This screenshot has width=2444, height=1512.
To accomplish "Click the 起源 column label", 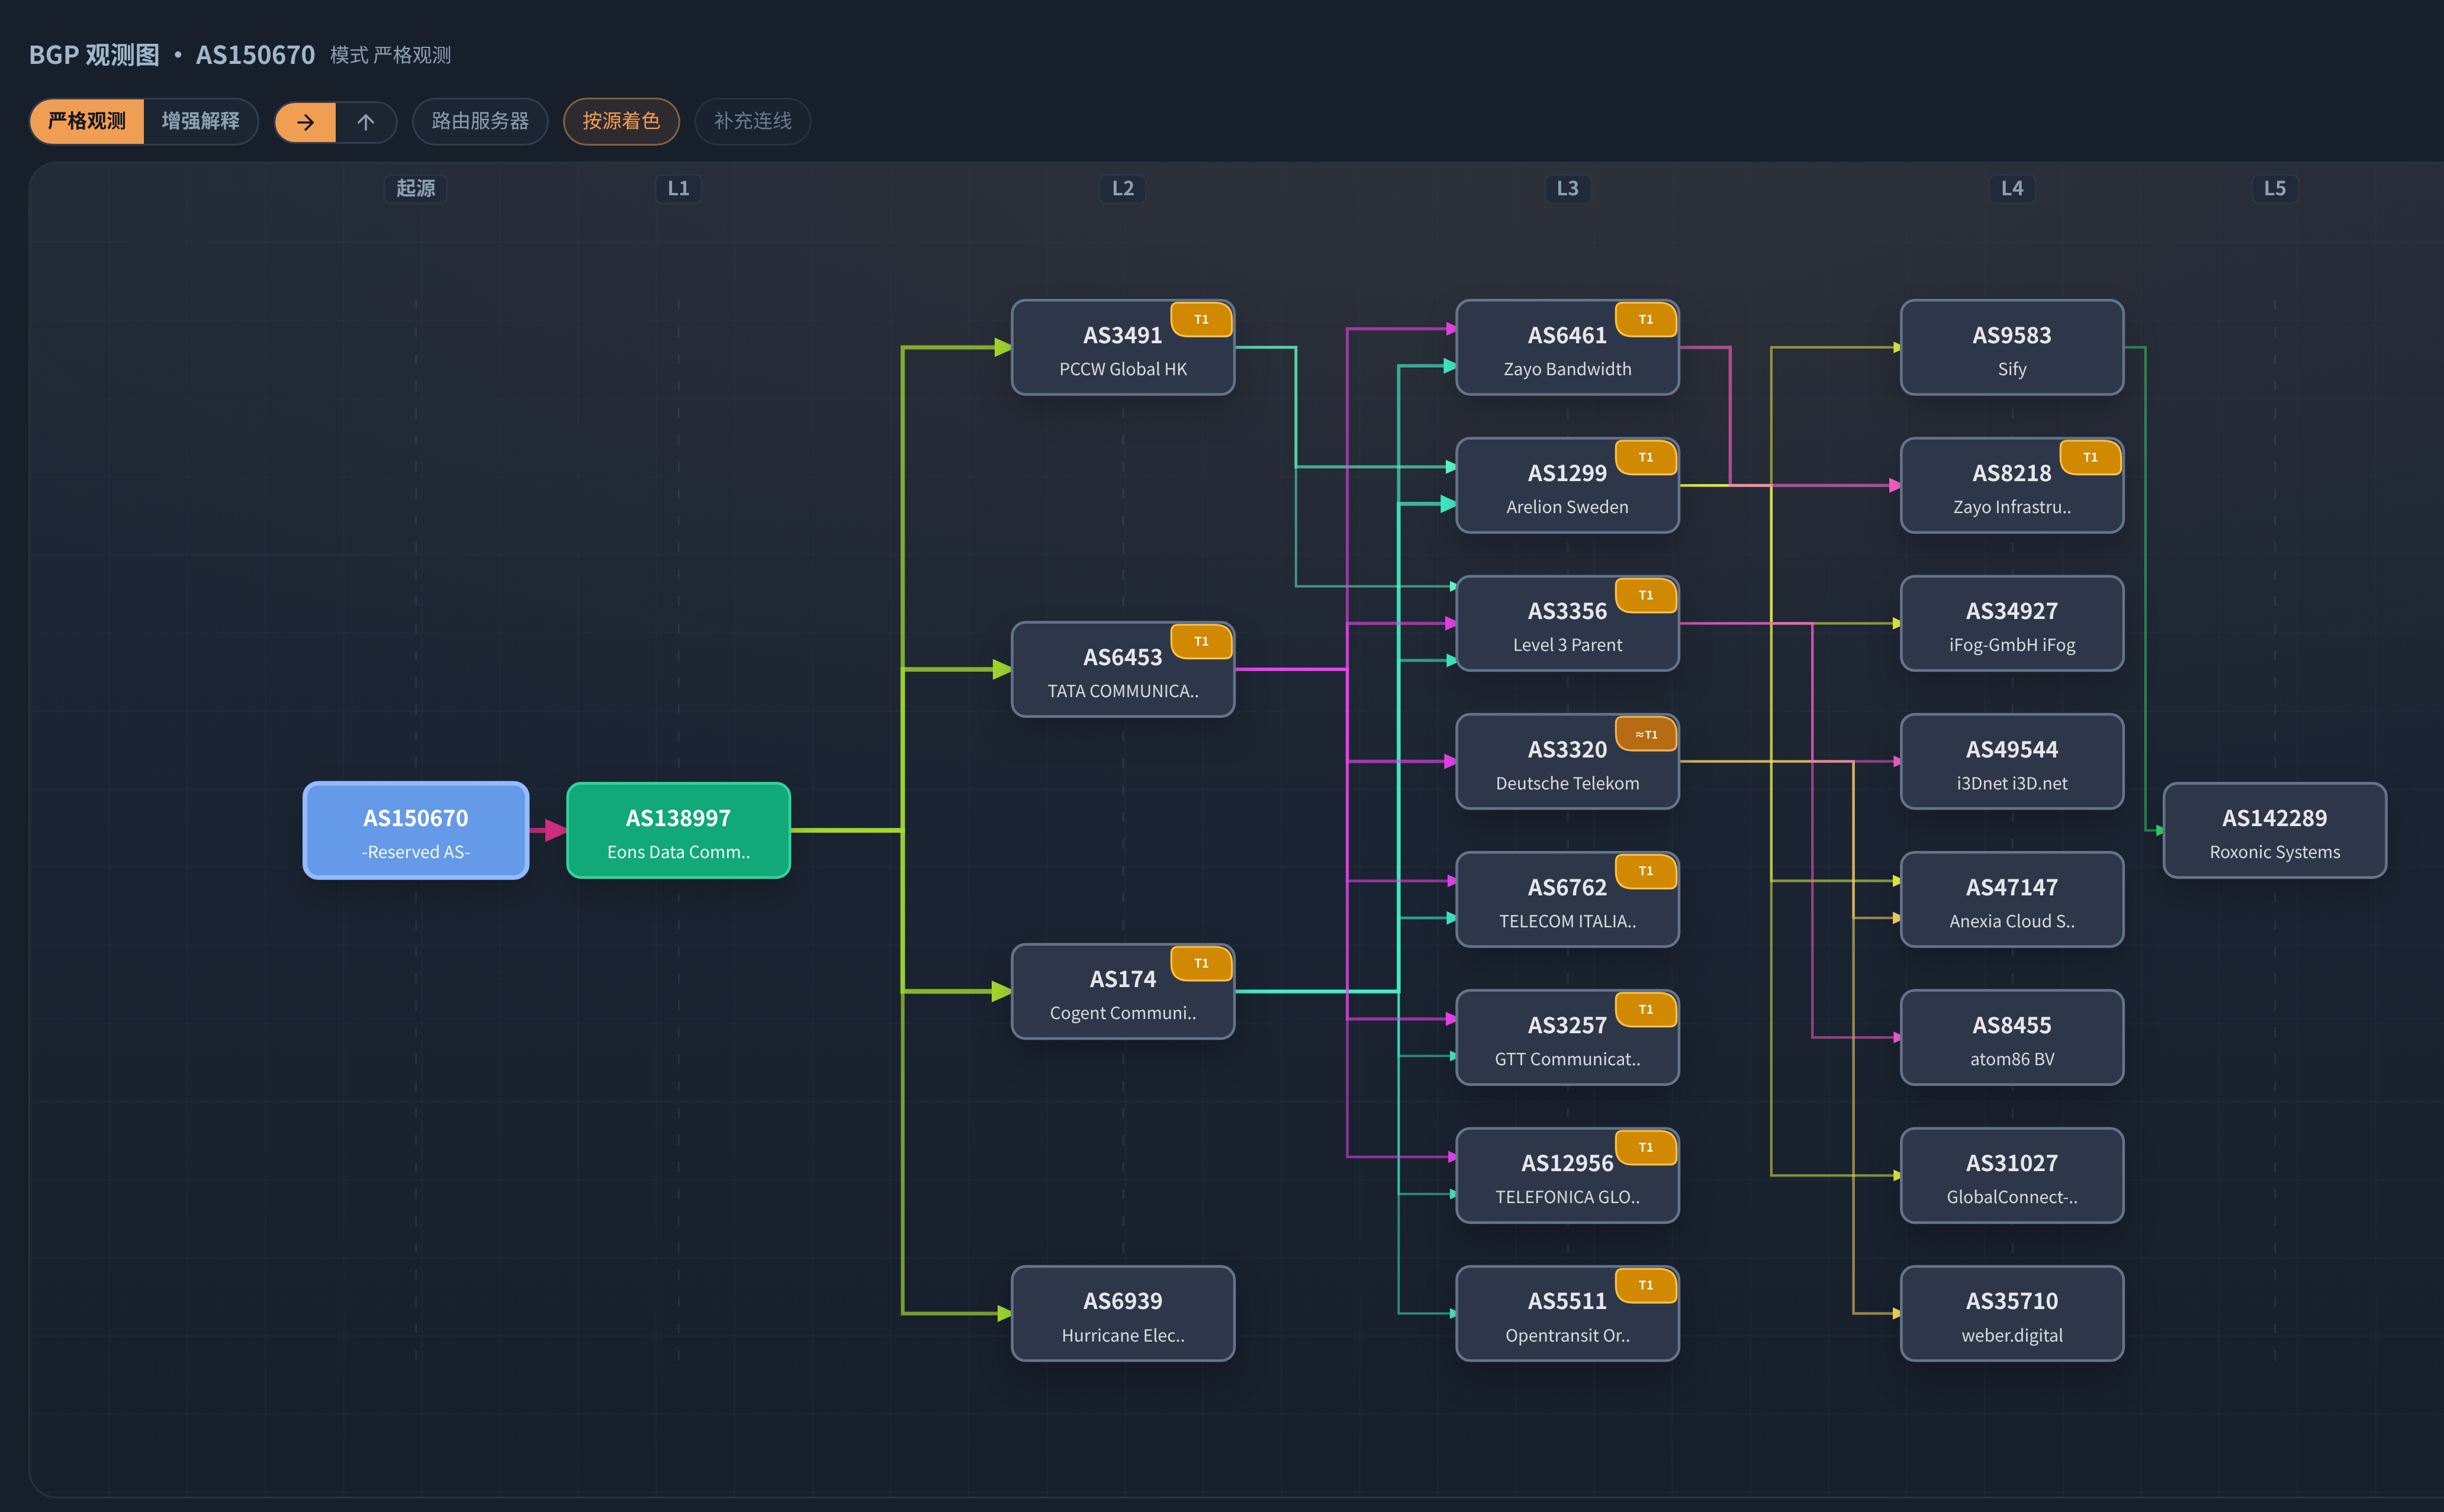I will [x=415, y=188].
